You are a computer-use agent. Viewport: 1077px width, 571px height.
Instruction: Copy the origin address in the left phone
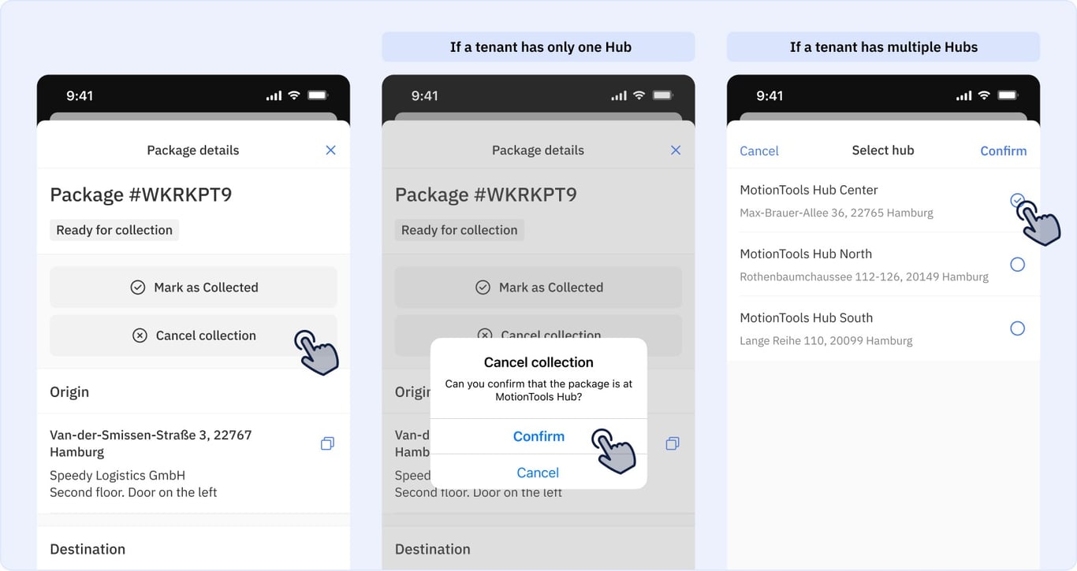click(327, 443)
